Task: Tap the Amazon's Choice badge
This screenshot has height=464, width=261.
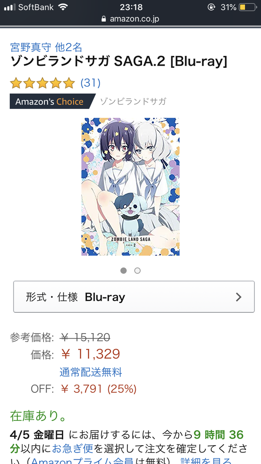Action: (x=52, y=101)
